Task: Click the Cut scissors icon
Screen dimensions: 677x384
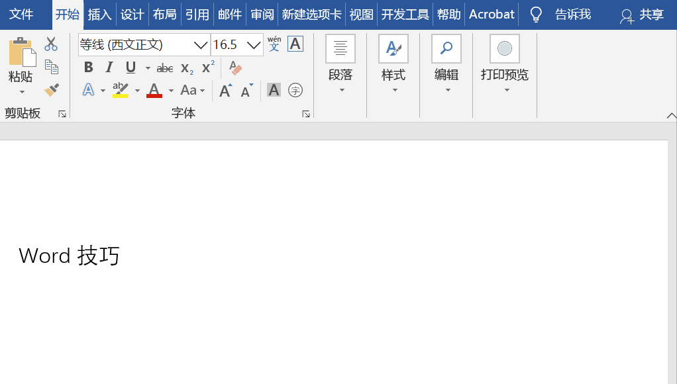Action: click(x=51, y=44)
